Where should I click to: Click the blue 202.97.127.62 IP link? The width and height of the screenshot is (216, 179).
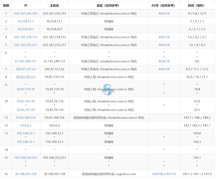point(26,69)
